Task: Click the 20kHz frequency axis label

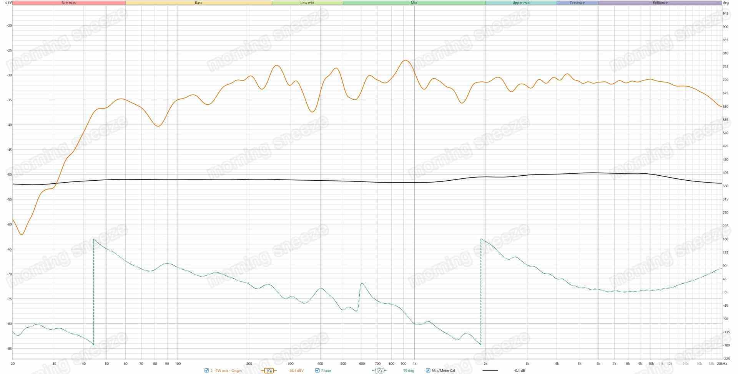Action: pyautogui.click(x=722, y=364)
